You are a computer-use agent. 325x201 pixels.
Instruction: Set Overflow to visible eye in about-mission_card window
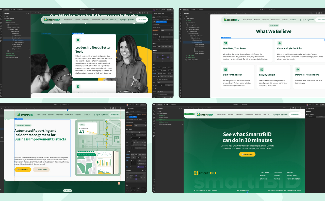159,76
